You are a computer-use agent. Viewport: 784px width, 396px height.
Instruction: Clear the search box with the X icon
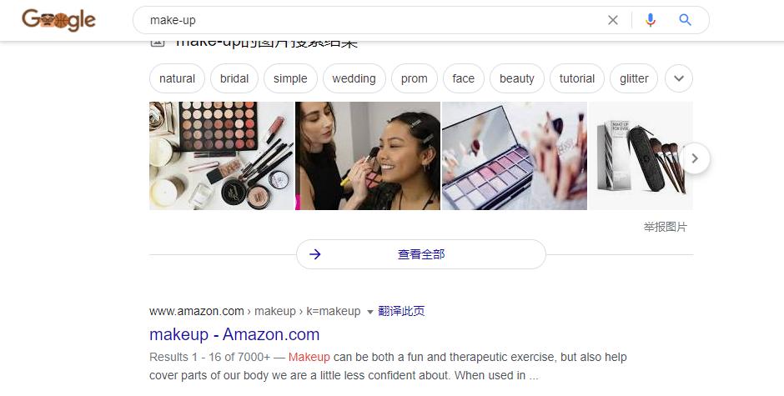[x=612, y=20]
